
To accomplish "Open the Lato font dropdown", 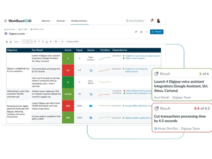I will pos(17,42).
